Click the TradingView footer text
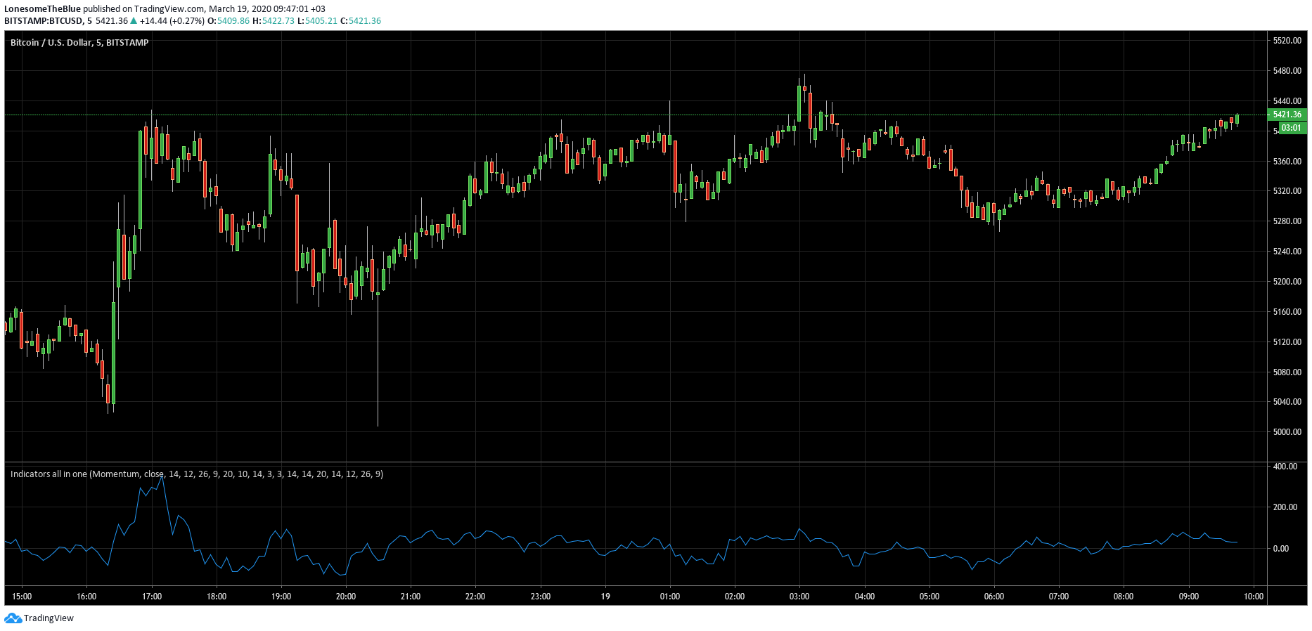 pos(49,618)
